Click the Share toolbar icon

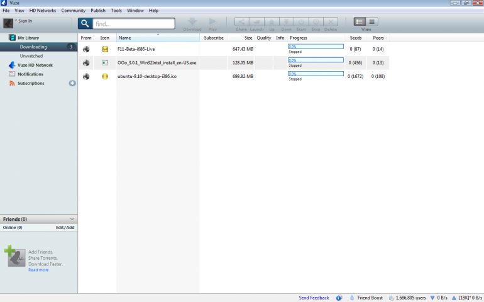click(x=242, y=22)
